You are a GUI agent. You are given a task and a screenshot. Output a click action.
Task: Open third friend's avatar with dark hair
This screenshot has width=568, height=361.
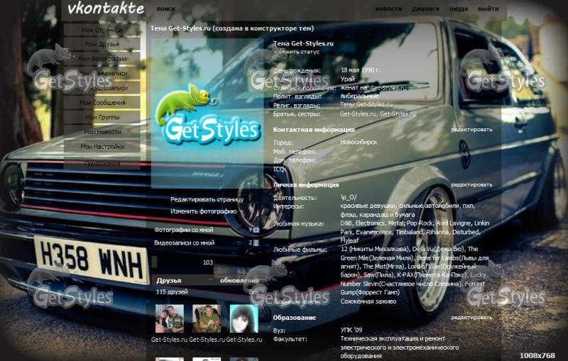click(244, 319)
